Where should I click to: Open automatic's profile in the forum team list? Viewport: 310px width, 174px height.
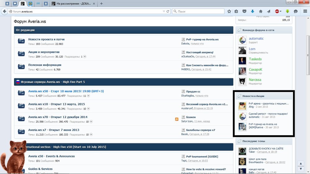[x=256, y=38]
